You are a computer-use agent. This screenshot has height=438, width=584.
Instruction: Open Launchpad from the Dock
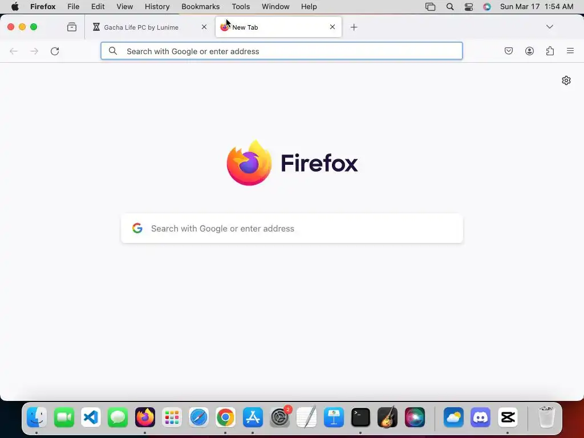(172, 417)
